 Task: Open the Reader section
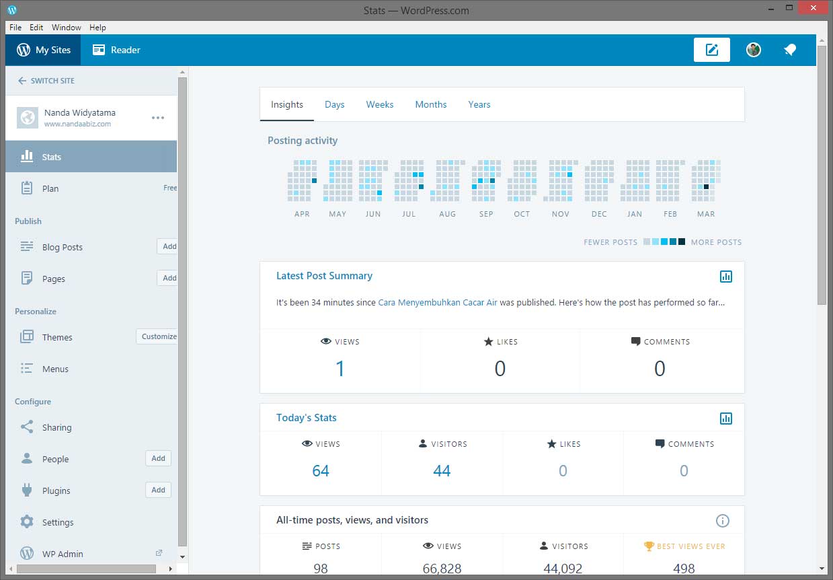click(116, 50)
